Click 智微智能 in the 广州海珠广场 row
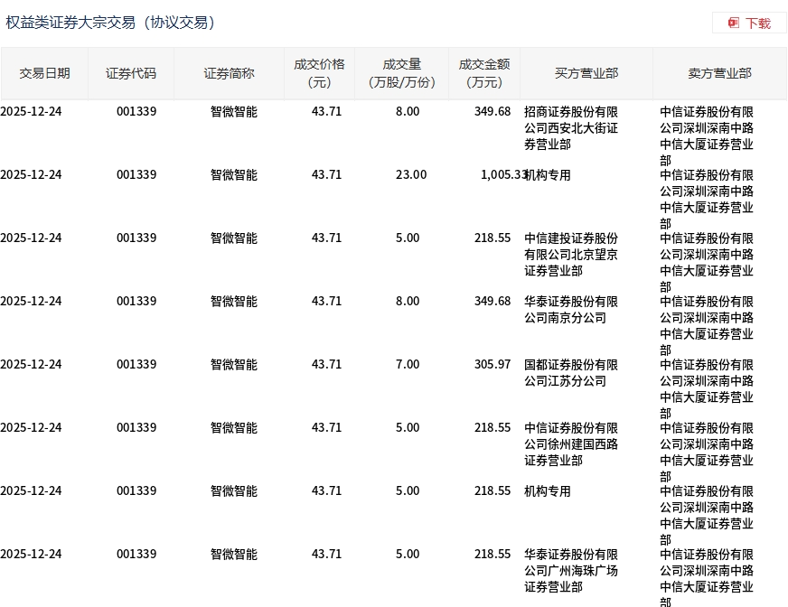 [x=234, y=555]
